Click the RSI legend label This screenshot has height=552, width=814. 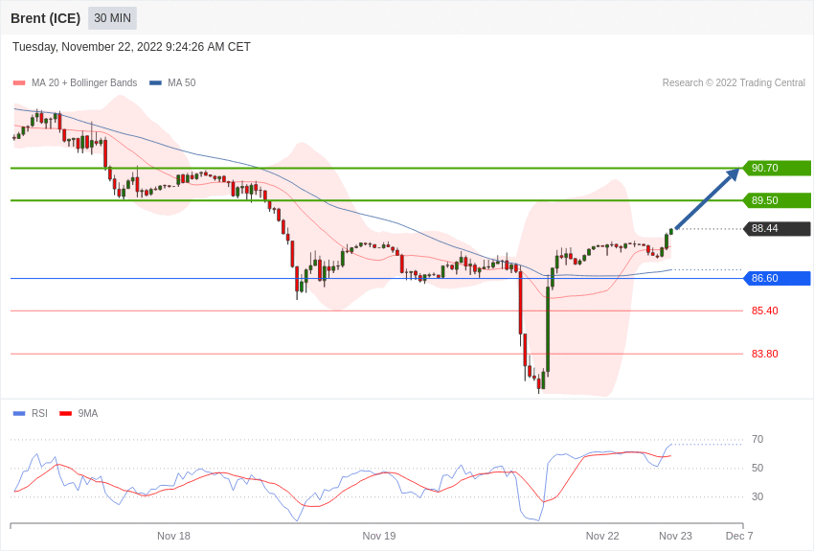click(x=39, y=414)
